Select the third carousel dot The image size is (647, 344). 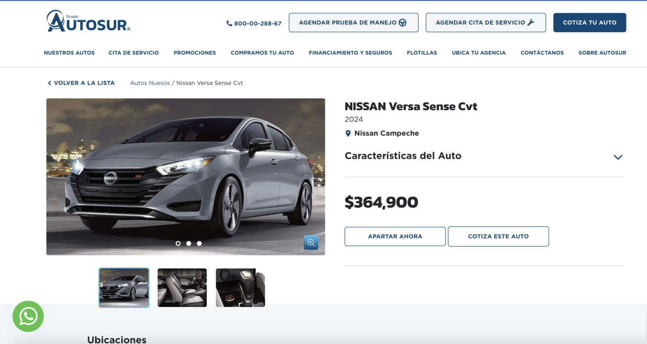[x=199, y=244]
